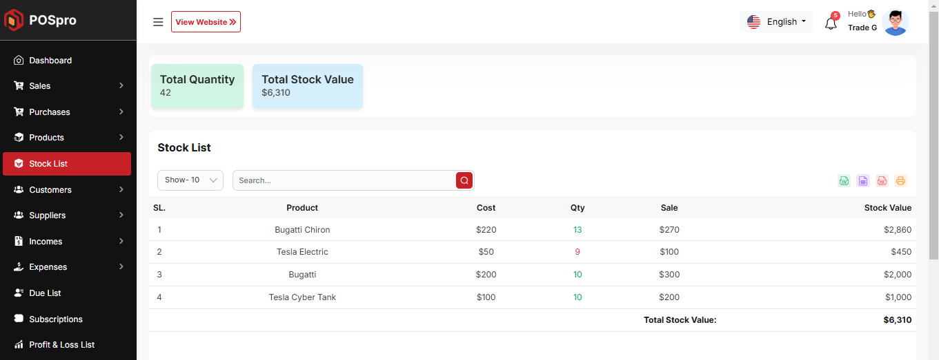The width and height of the screenshot is (939, 360).
Task: Expand the Sales menu in sidebar
Action: point(68,86)
